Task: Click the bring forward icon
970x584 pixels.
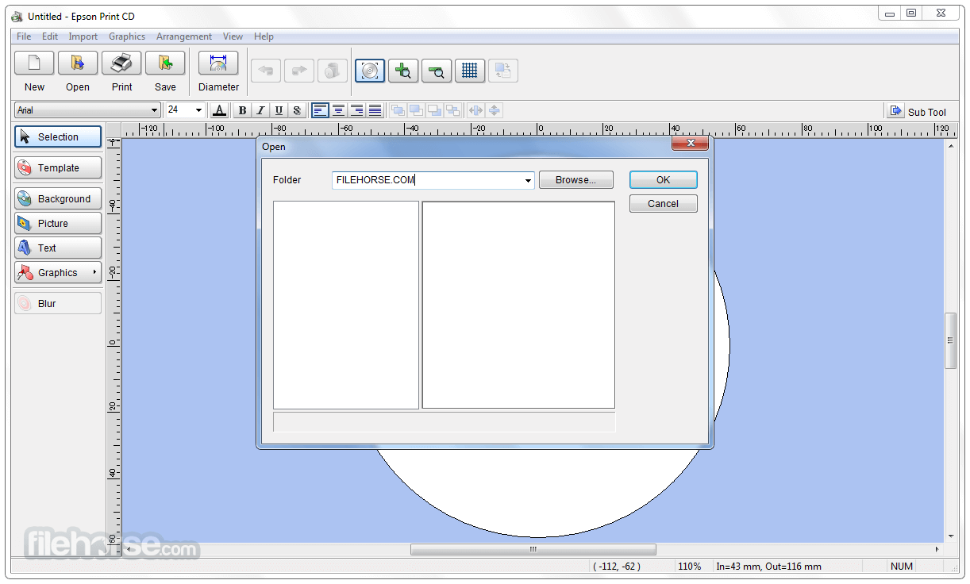Action: [416, 110]
